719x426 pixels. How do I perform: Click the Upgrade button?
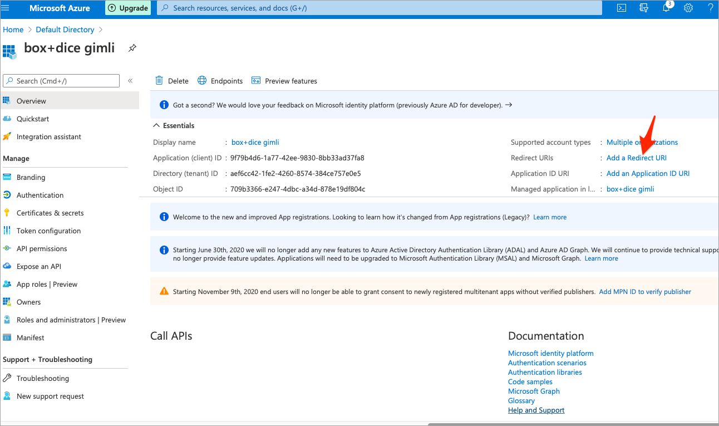pos(128,8)
